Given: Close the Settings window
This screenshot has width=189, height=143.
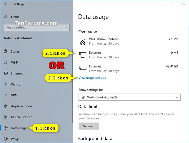Looking at the screenshot, I should (183, 4).
